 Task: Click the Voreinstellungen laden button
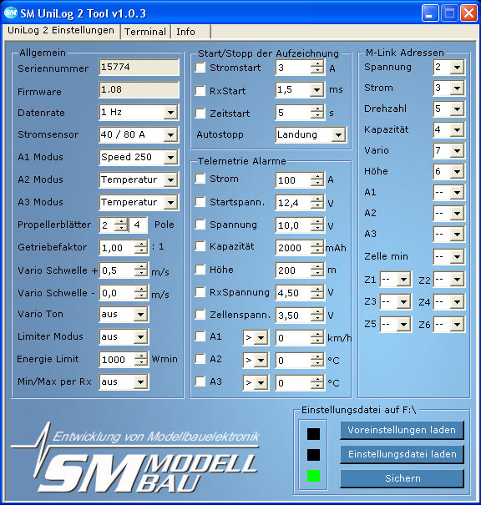pos(402,430)
